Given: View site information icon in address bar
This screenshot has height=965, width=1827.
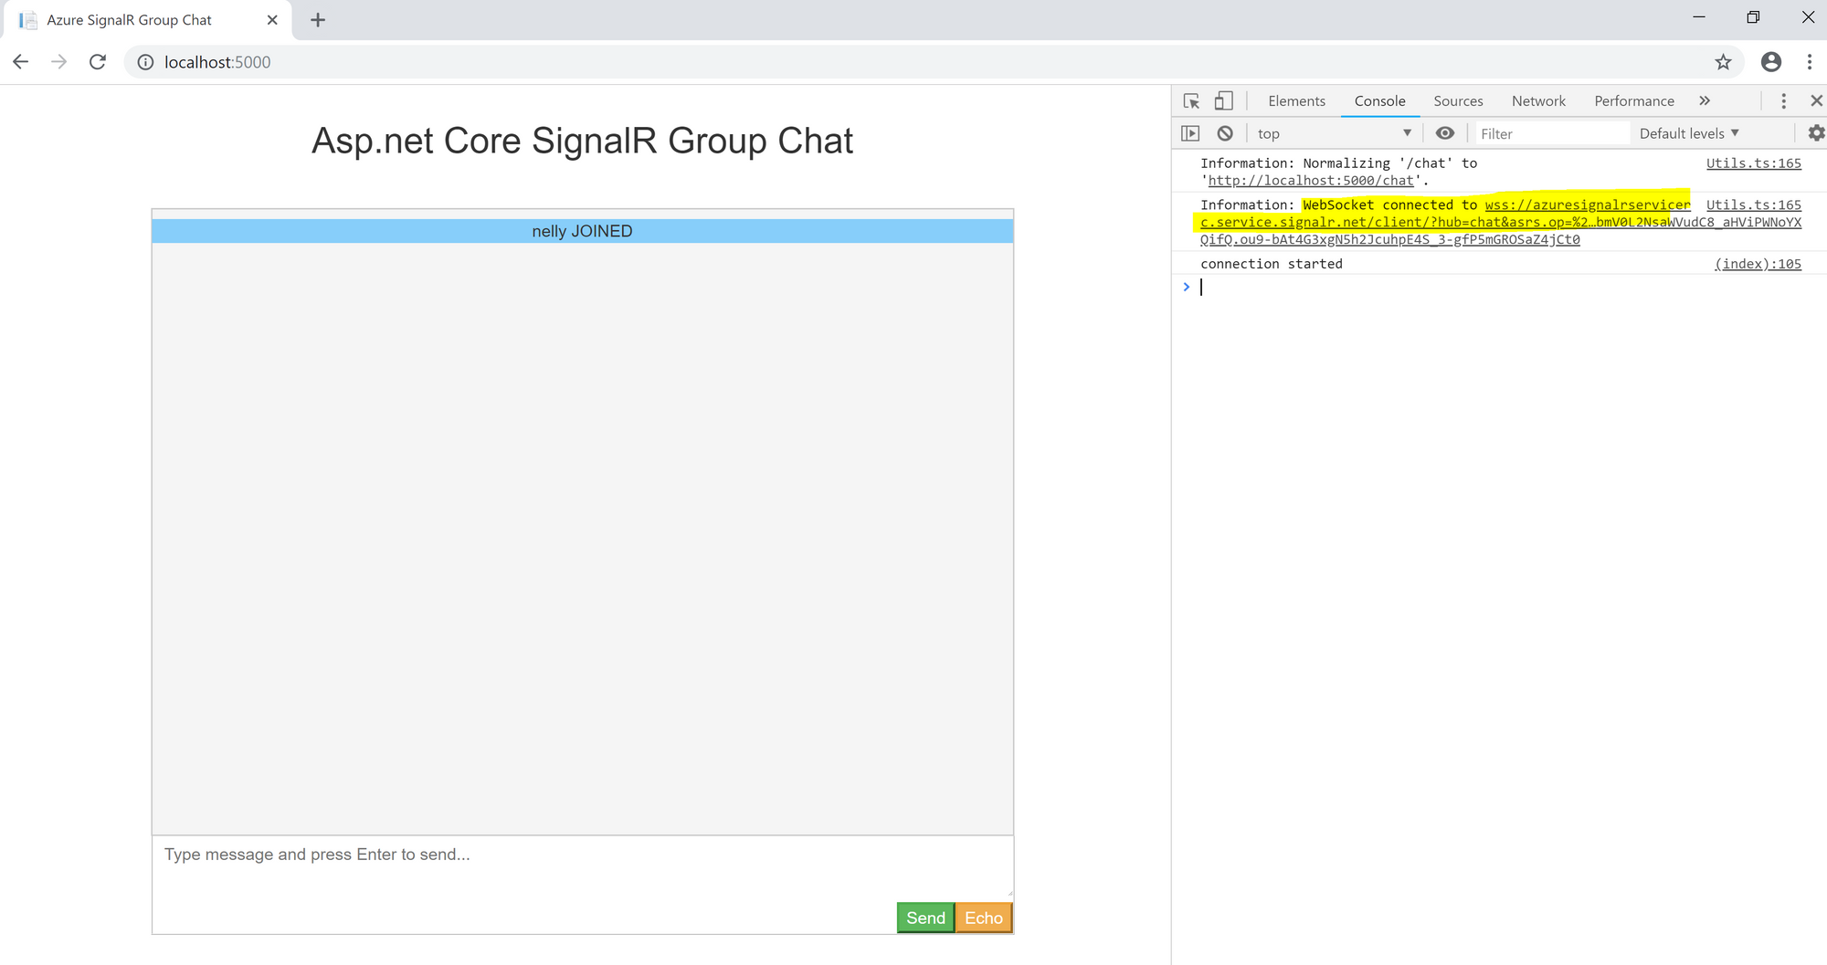Looking at the screenshot, I should pyautogui.click(x=145, y=62).
